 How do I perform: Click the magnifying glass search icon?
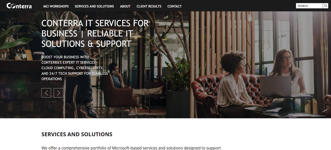click(326, 6)
